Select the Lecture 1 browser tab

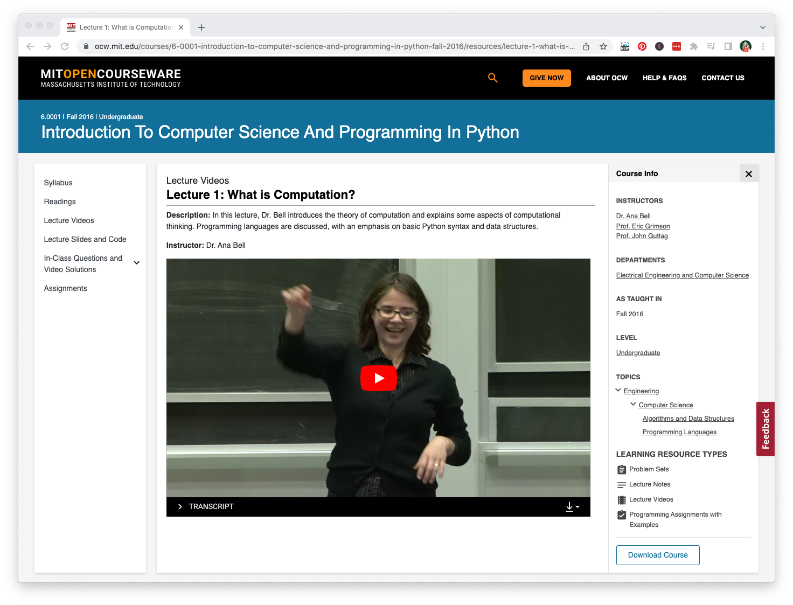coord(125,27)
